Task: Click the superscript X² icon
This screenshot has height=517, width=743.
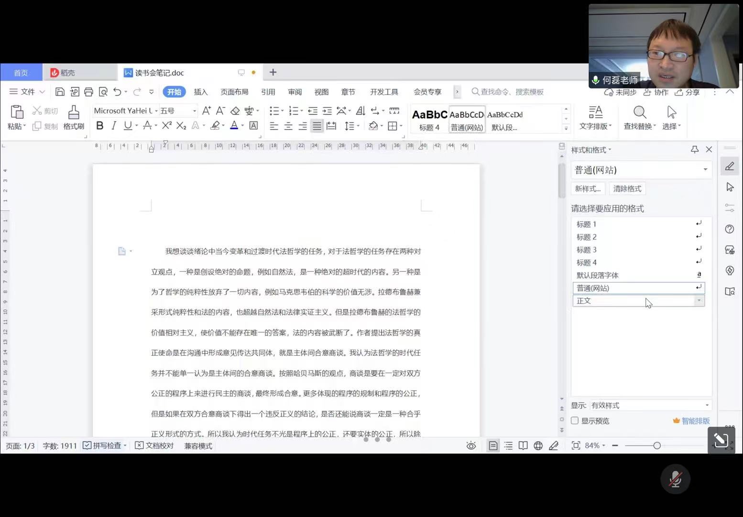Action: [166, 126]
